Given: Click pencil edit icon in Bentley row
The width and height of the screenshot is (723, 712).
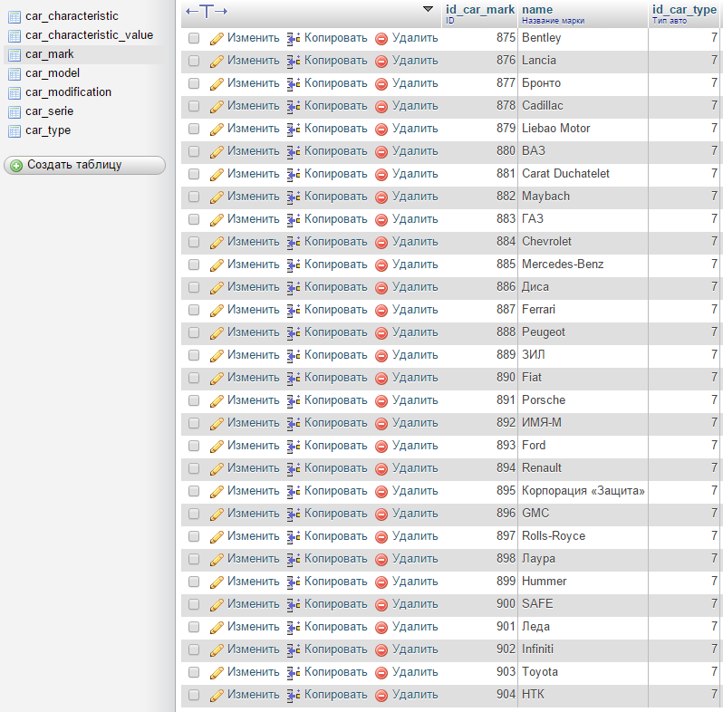Looking at the screenshot, I should click(217, 39).
